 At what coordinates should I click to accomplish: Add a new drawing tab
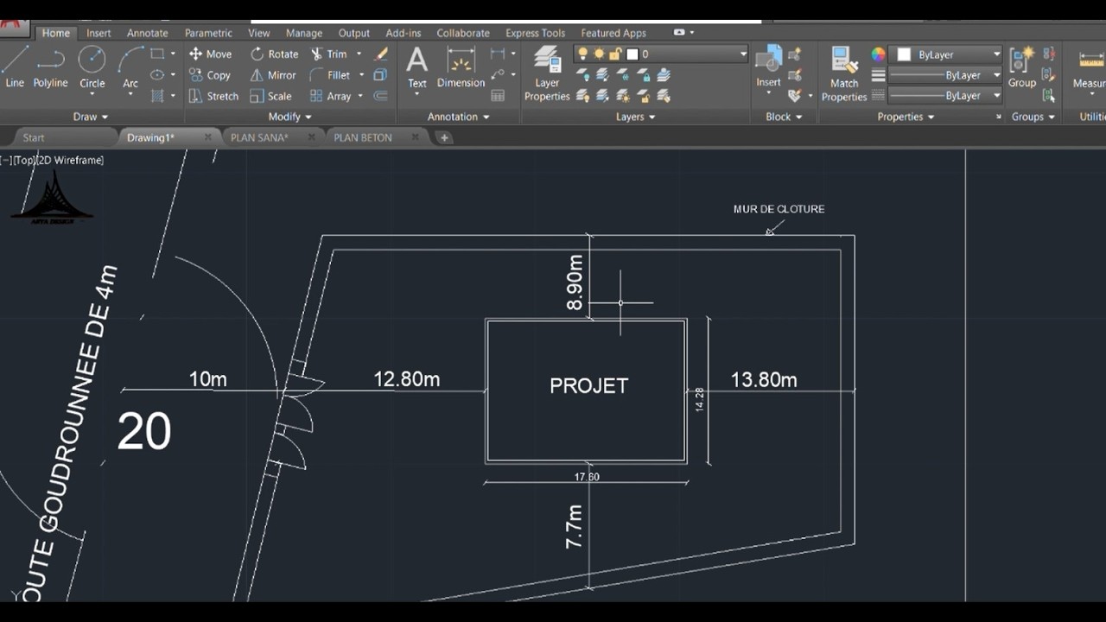point(444,137)
